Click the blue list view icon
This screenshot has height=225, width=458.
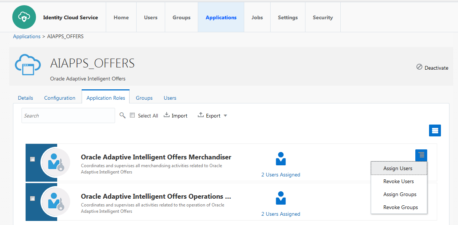(435, 130)
